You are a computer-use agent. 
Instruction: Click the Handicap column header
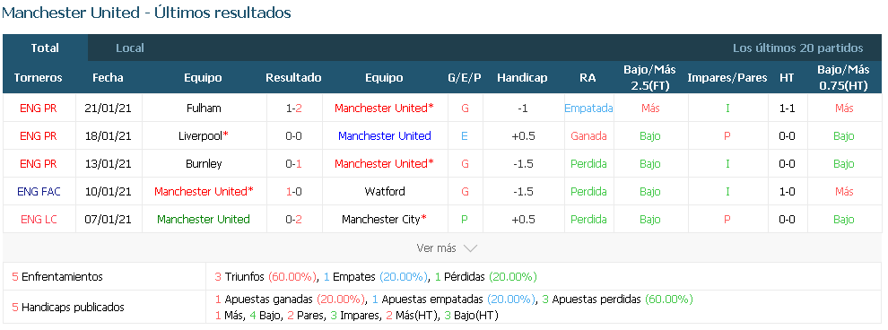point(522,77)
